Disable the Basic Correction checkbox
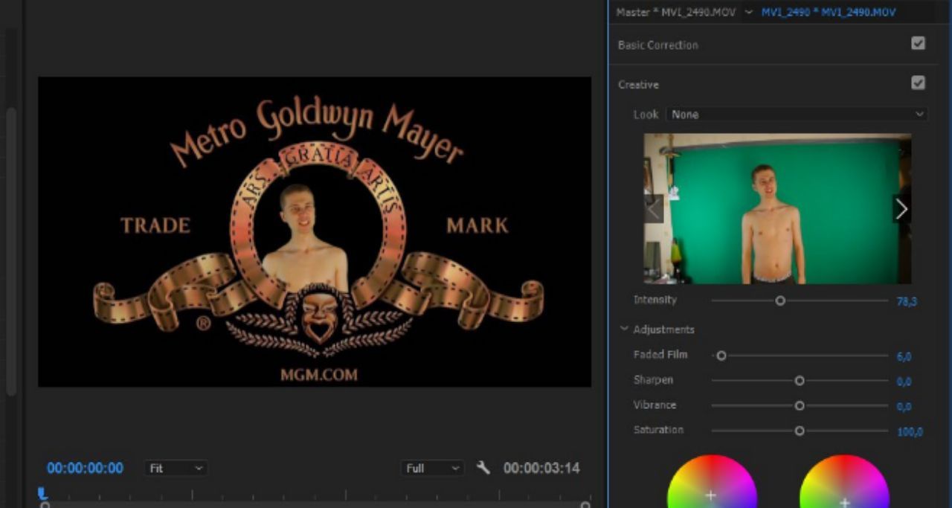Viewport: 952px width, 508px height. tap(918, 43)
